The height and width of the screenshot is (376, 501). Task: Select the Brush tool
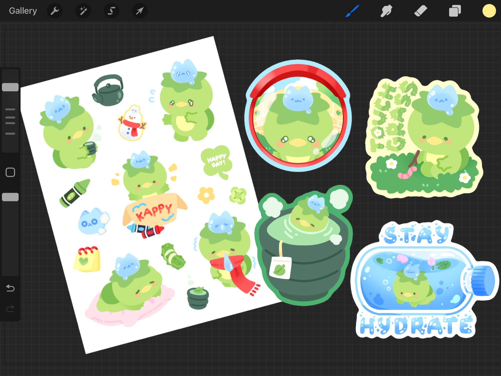click(x=352, y=11)
